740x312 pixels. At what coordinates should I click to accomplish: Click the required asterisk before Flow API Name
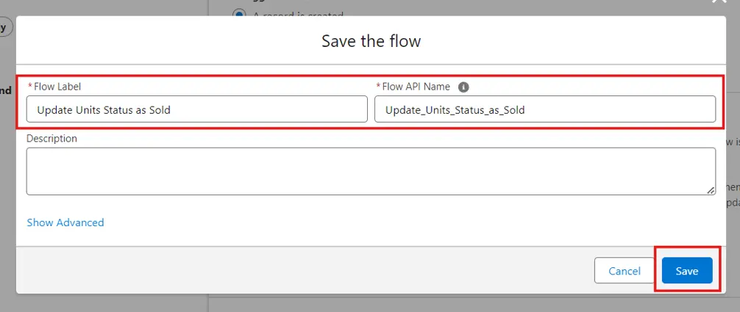coord(378,87)
